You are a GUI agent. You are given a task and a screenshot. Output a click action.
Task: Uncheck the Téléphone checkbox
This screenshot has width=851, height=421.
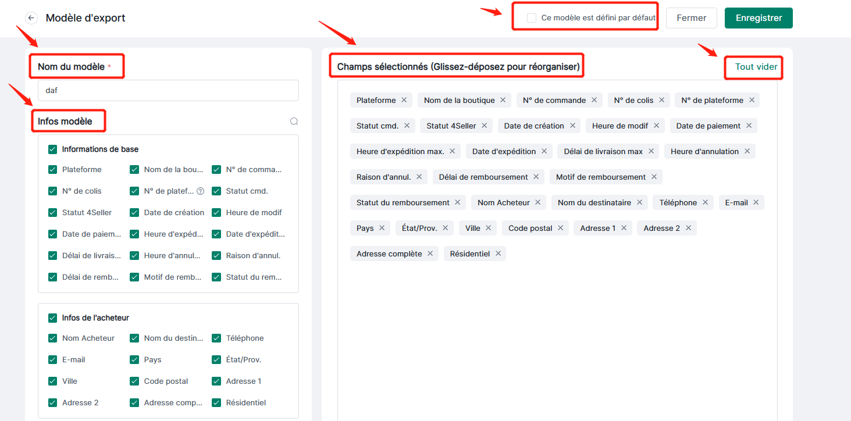point(216,338)
